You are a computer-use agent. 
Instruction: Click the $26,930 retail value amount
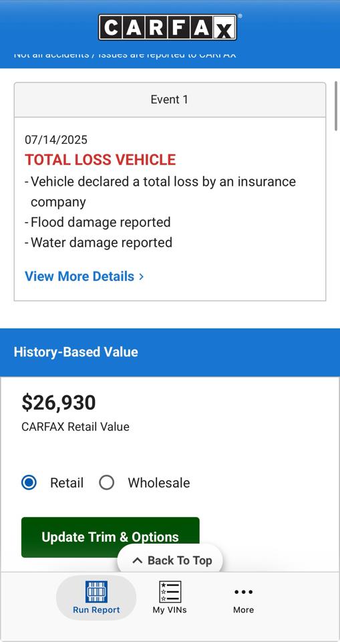pos(59,403)
